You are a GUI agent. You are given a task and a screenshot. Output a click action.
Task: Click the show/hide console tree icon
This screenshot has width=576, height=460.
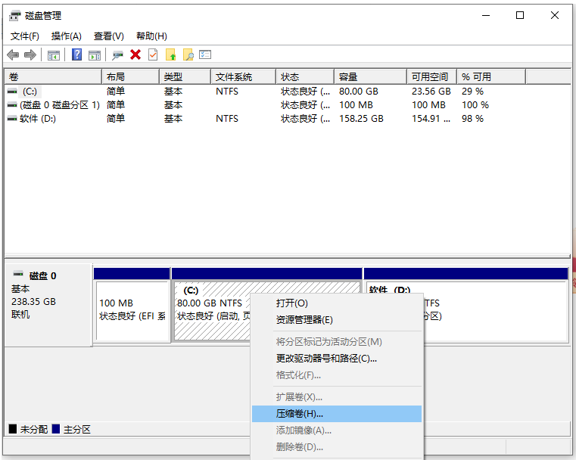click(x=54, y=55)
